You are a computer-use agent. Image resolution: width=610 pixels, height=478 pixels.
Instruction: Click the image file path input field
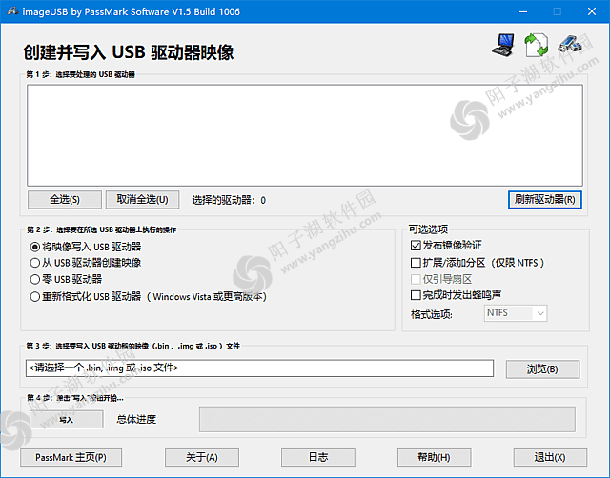tap(260, 368)
